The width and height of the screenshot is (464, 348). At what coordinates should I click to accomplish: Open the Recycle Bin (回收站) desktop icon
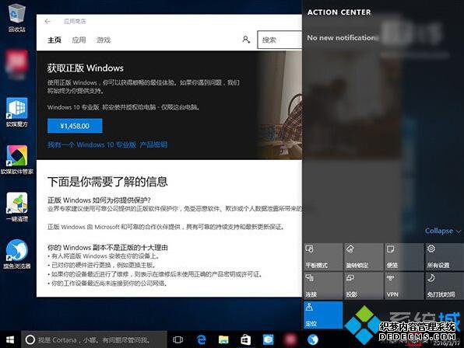point(17,17)
